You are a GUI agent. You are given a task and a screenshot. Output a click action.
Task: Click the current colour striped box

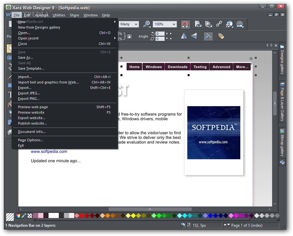(10, 217)
